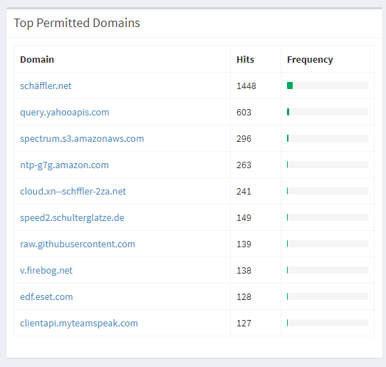Open speed2.schulterglatze.de link

click(x=72, y=218)
